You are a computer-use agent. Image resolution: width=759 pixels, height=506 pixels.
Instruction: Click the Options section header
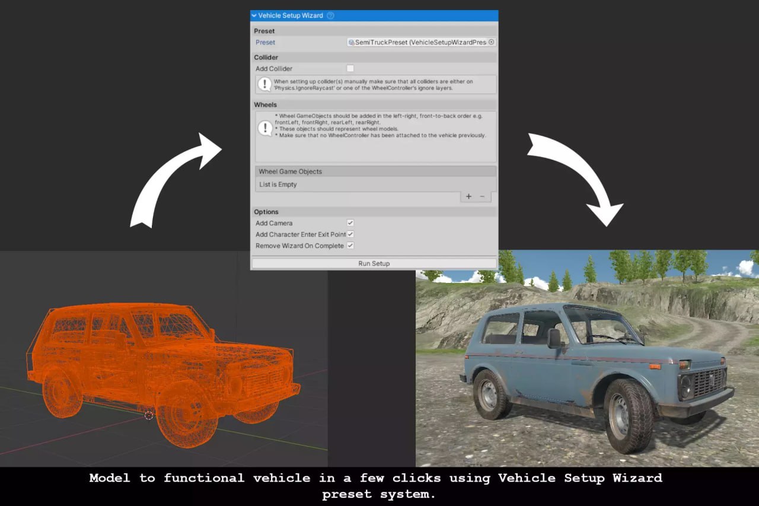point(266,212)
